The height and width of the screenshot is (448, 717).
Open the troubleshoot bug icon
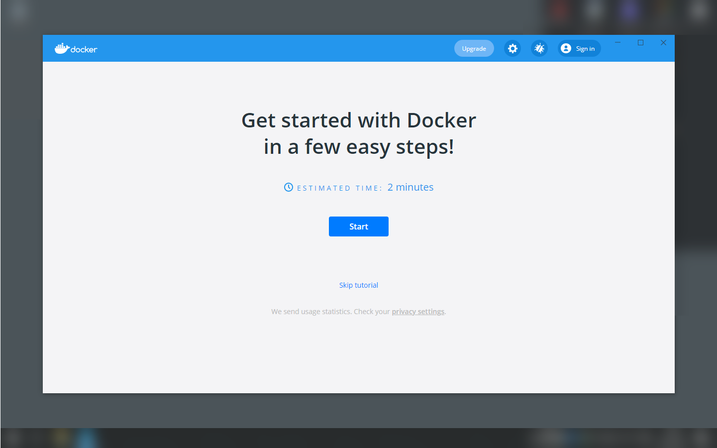tap(539, 48)
